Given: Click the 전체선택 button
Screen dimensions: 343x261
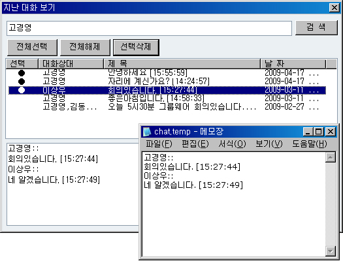Looking at the screenshot, I should coord(32,47).
